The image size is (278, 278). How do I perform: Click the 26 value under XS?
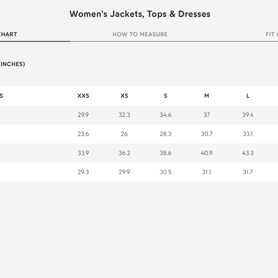124,134
